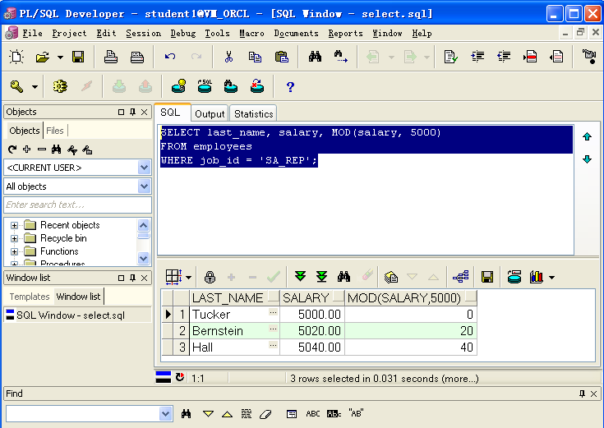Viewport: 604px width, 428px height.
Task: Open the Debug menu
Action: coord(183,34)
